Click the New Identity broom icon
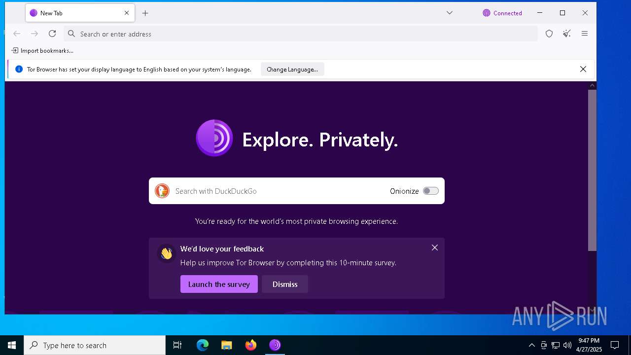Viewport: 631px width, 355px height. (x=567, y=34)
